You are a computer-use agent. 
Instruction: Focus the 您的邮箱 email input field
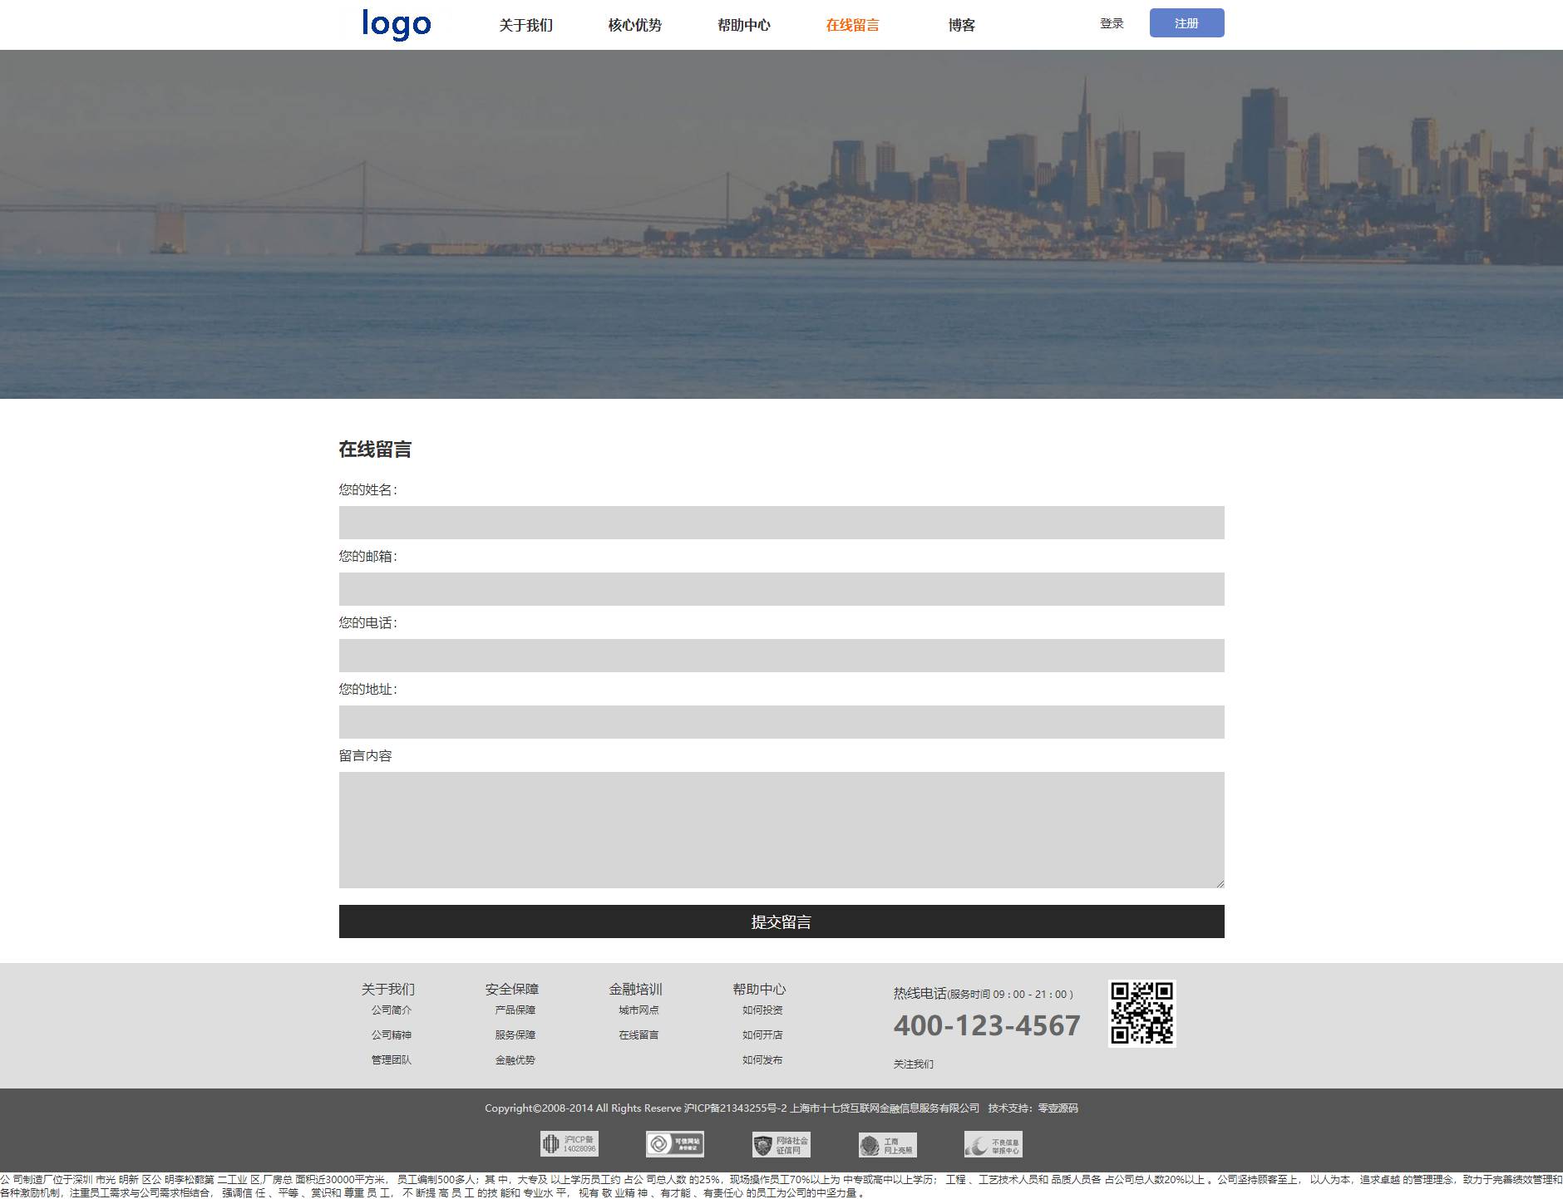click(781, 589)
